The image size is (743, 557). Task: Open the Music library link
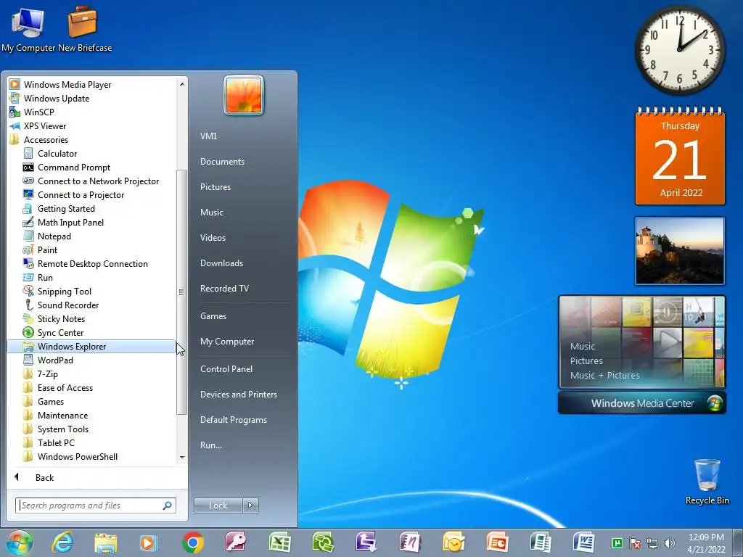[212, 213]
